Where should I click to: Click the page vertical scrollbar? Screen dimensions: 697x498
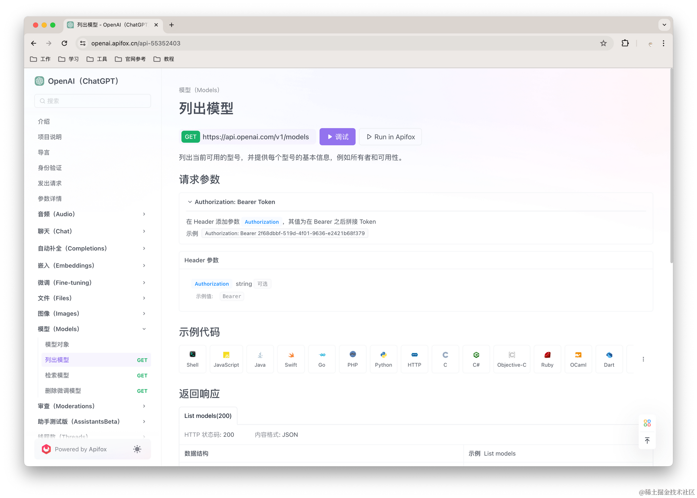[671, 166]
